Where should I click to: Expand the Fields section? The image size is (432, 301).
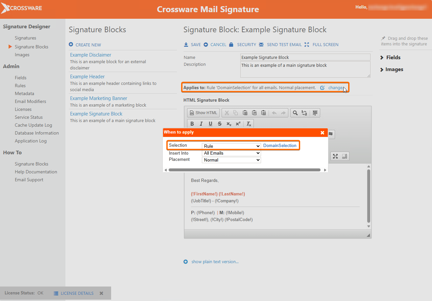click(x=391, y=58)
